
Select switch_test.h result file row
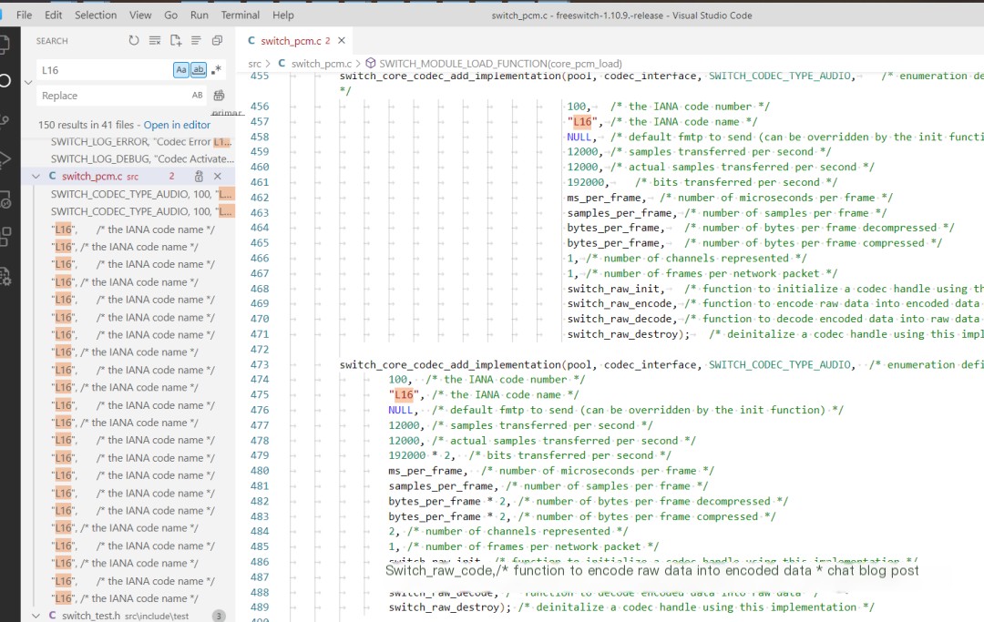point(128,616)
